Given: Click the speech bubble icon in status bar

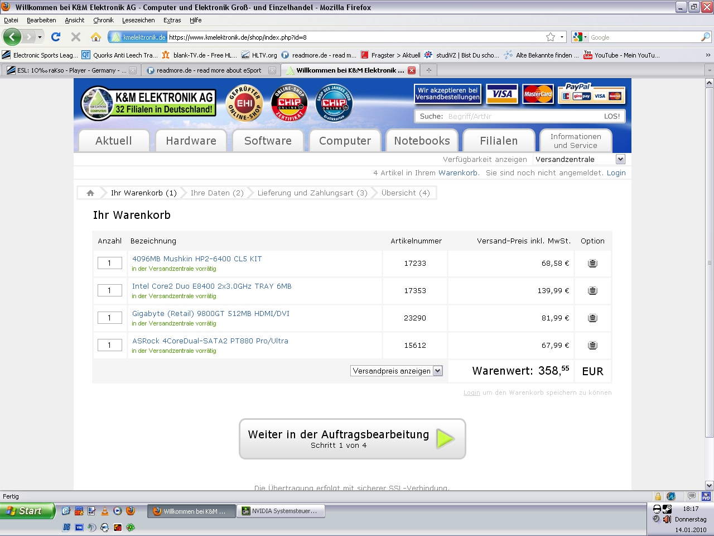Looking at the screenshot, I should click(x=692, y=496).
